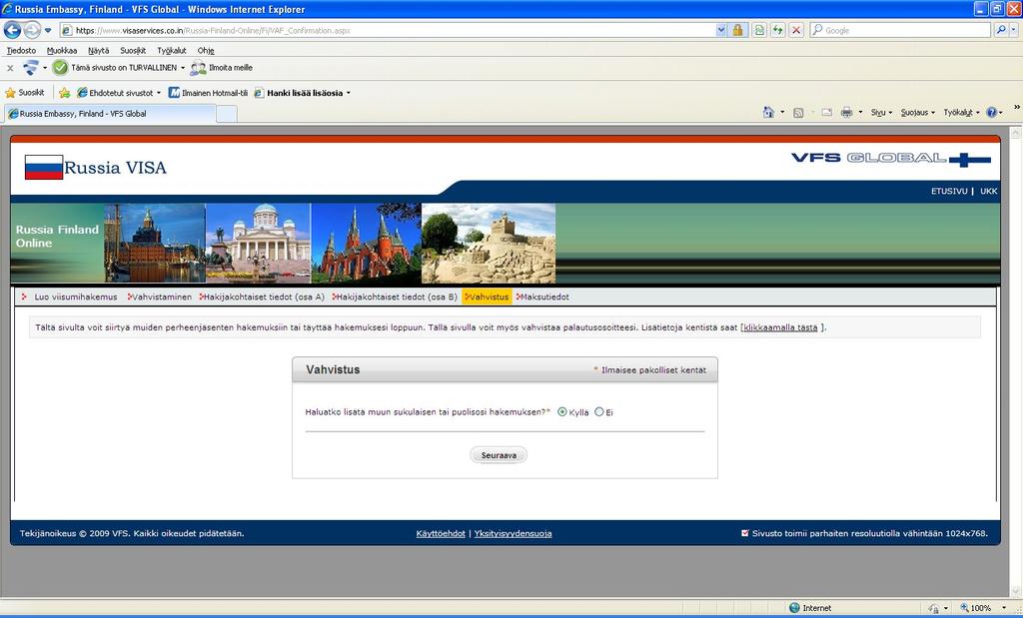Click the address bar URL field
The image size is (1023, 618).
point(394,30)
